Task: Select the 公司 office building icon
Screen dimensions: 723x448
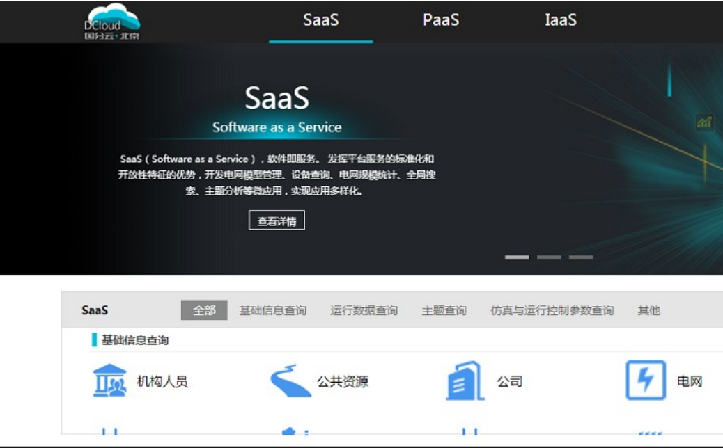Action: [x=465, y=381]
